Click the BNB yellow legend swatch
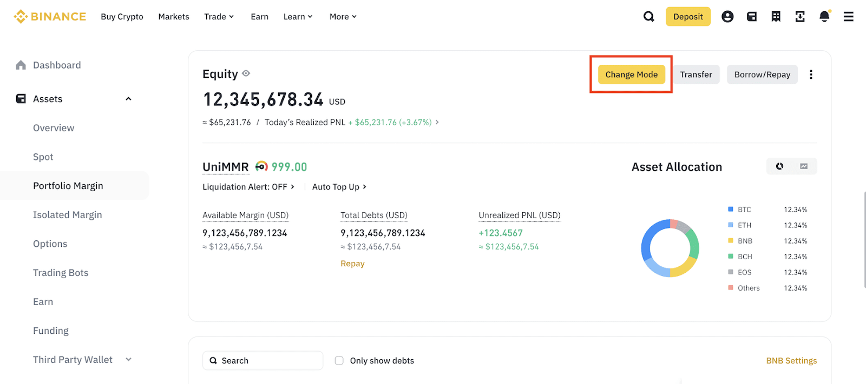The height and width of the screenshot is (384, 866). point(731,240)
